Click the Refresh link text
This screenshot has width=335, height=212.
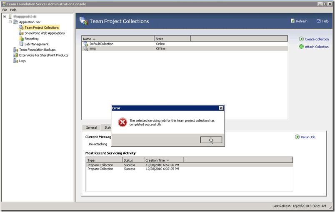click(x=302, y=21)
